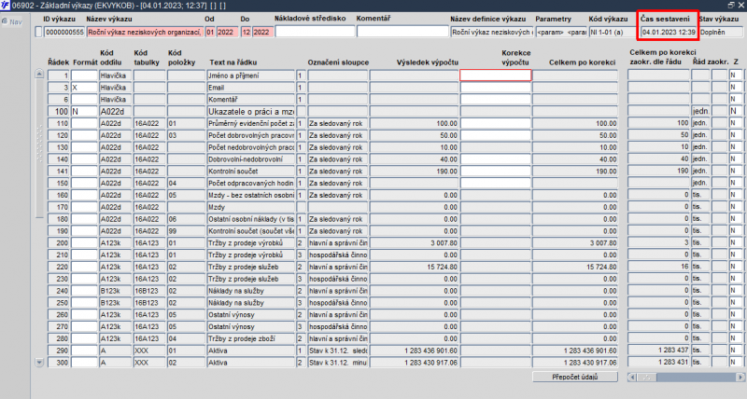Focus Korekce výpočtu field on Komentář row
The width and height of the screenshot is (747, 399).
[x=496, y=100]
